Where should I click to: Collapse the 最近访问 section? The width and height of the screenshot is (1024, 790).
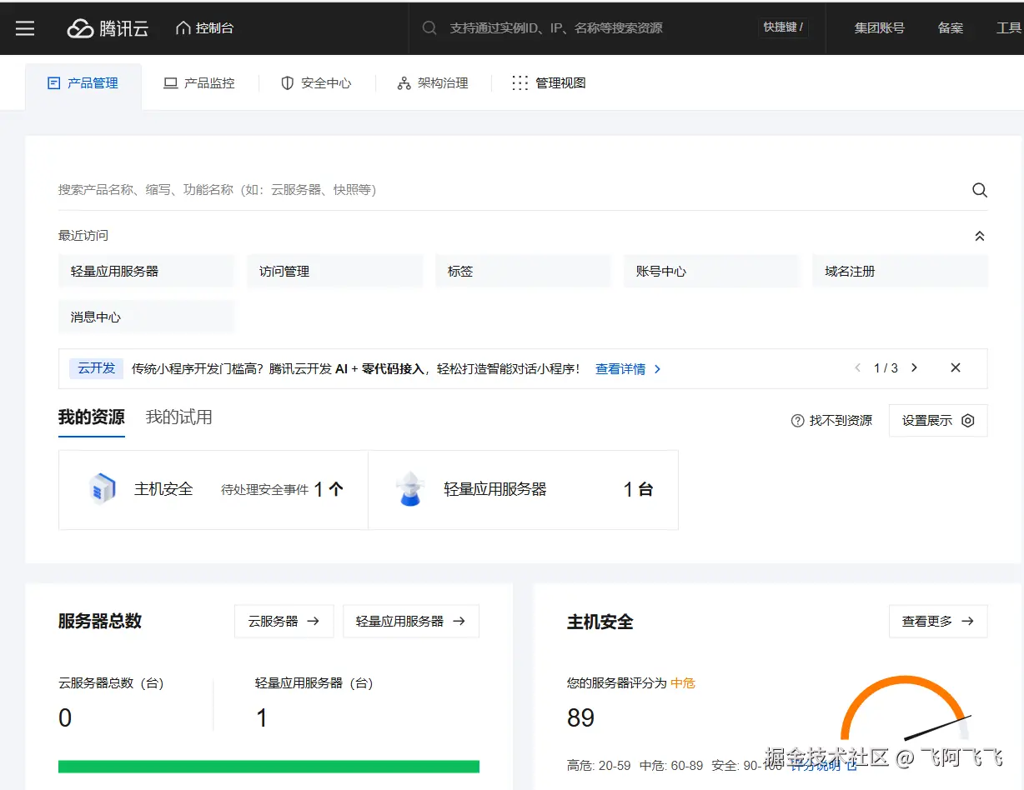tap(980, 236)
